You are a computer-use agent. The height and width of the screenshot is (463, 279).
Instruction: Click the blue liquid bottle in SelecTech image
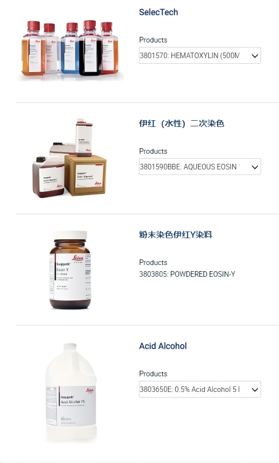[x=70, y=48]
